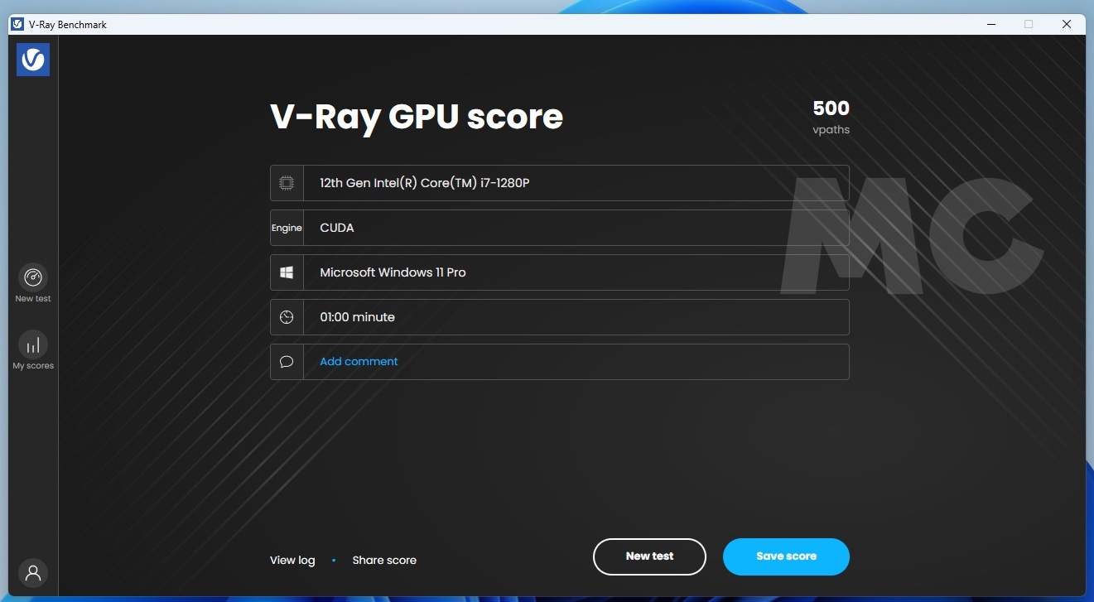Click the Share score link
Viewport: 1094px width, 602px height.
tap(384, 560)
